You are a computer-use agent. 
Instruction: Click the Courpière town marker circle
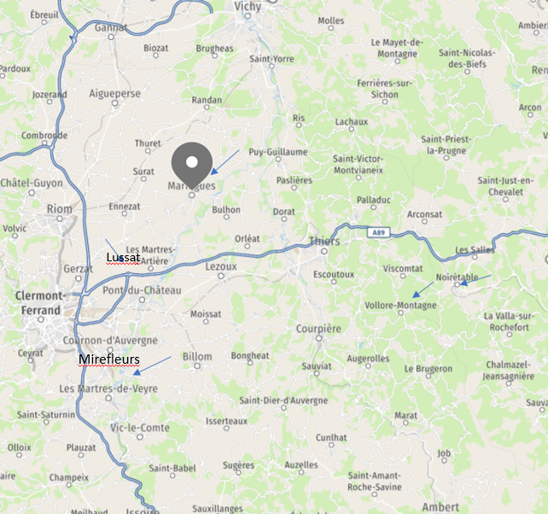click(x=318, y=338)
